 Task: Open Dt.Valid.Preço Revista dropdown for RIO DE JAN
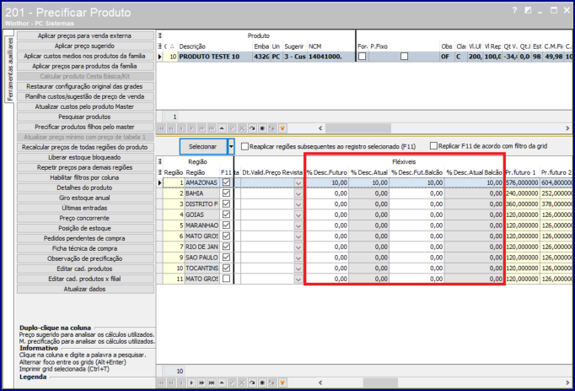[298, 247]
